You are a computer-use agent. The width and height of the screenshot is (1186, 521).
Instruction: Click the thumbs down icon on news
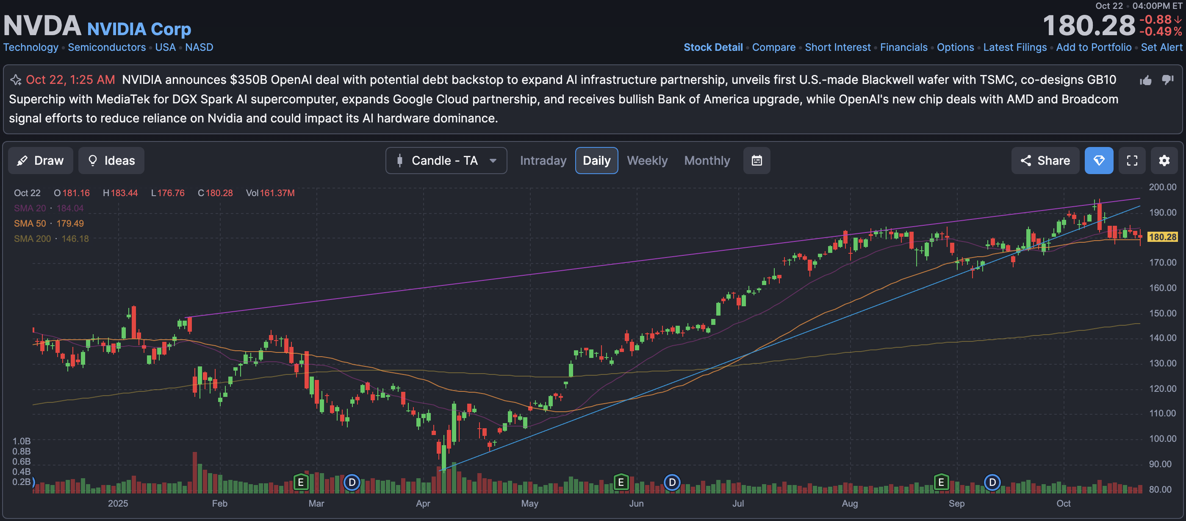tap(1168, 80)
